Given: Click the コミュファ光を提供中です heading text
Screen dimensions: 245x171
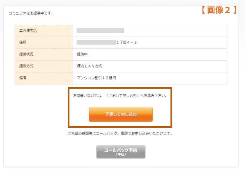Looking at the screenshot, I should point(31,13).
